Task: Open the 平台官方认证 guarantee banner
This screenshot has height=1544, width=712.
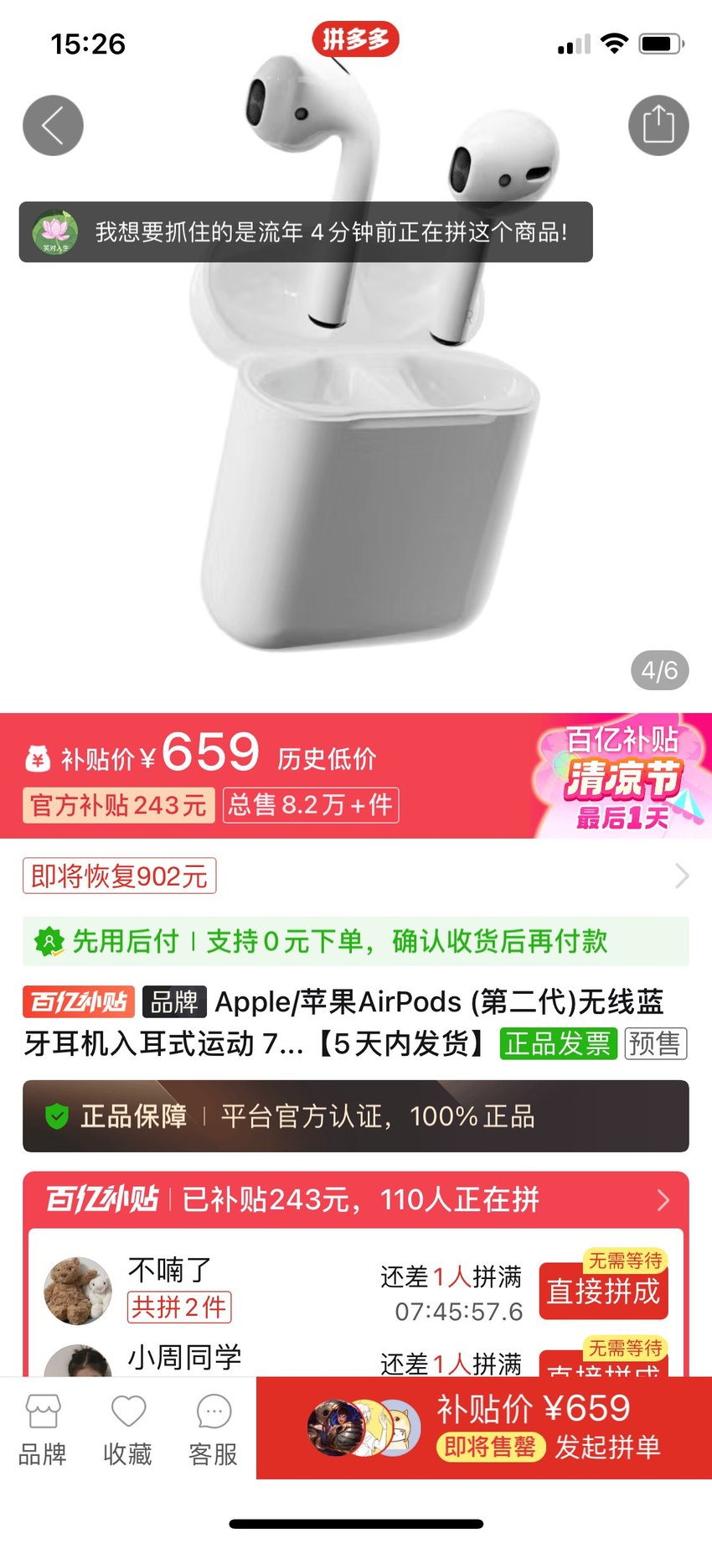Action: [x=356, y=1116]
